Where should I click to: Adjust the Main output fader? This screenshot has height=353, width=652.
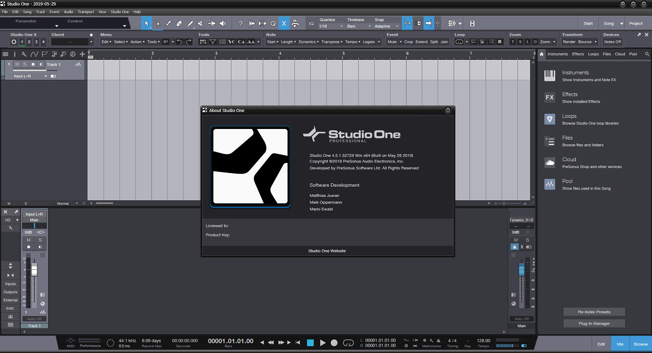[522, 270]
